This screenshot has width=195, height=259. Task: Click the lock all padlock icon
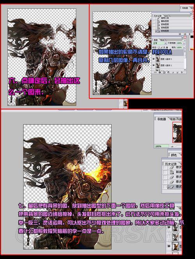point(167,47)
